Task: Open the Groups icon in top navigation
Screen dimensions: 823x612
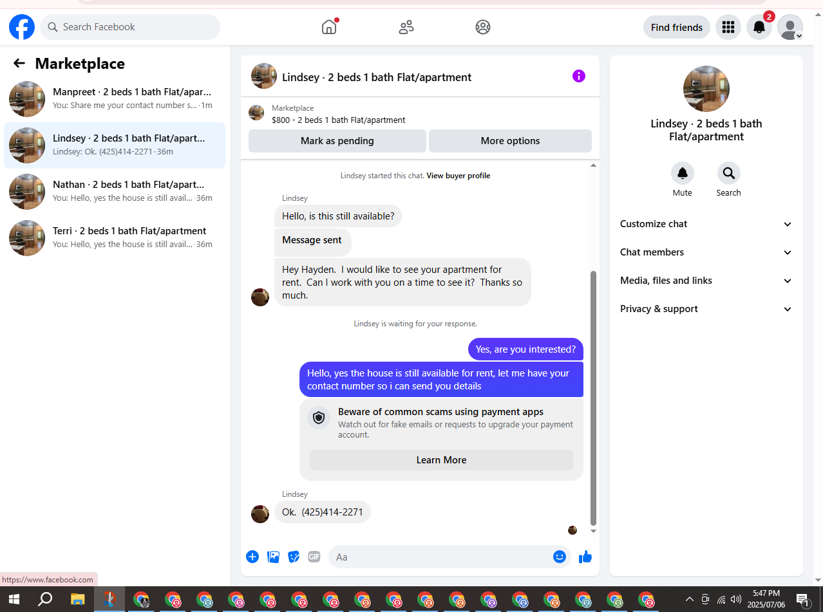Action: point(483,27)
